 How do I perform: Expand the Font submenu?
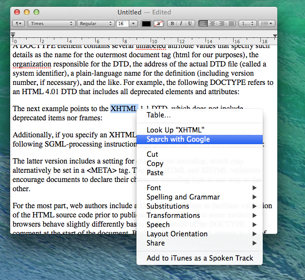pyautogui.click(x=200, y=188)
